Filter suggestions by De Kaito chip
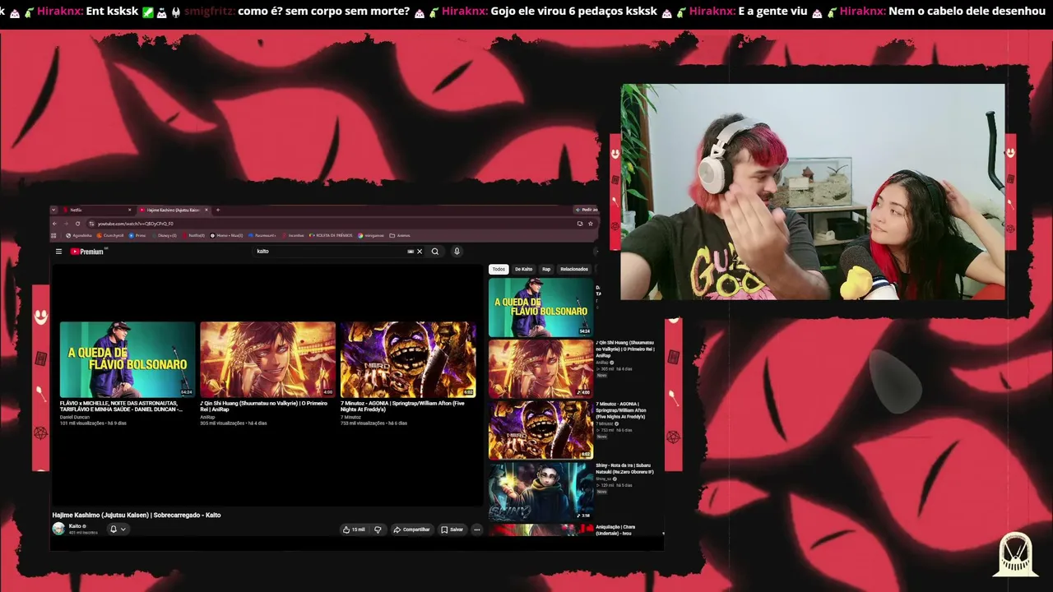 point(524,269)
